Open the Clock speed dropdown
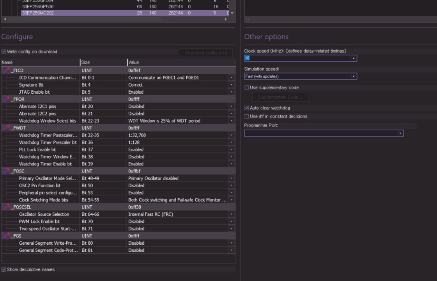The image size is (437, 281). [354, 58]
